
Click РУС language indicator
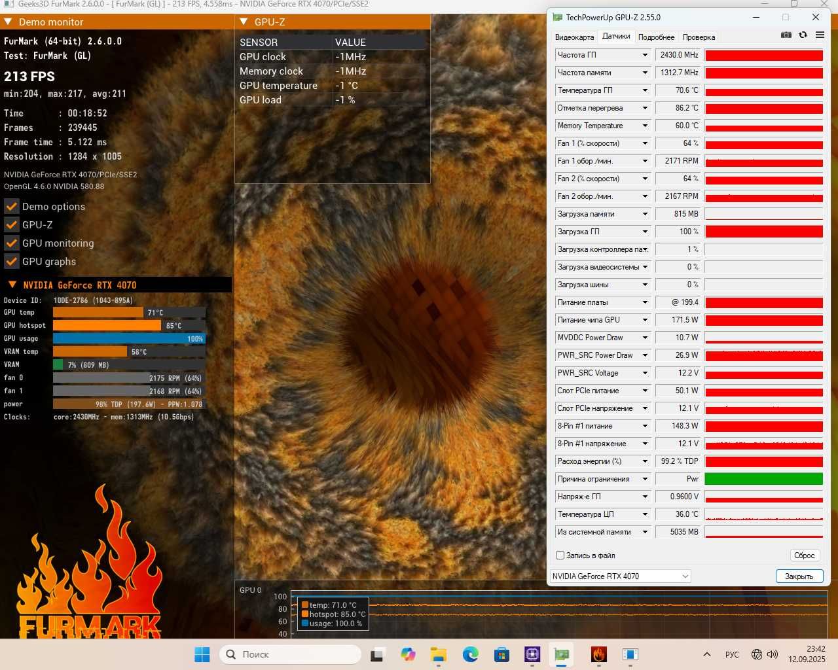pyautogui.click(x=732, y=654)
